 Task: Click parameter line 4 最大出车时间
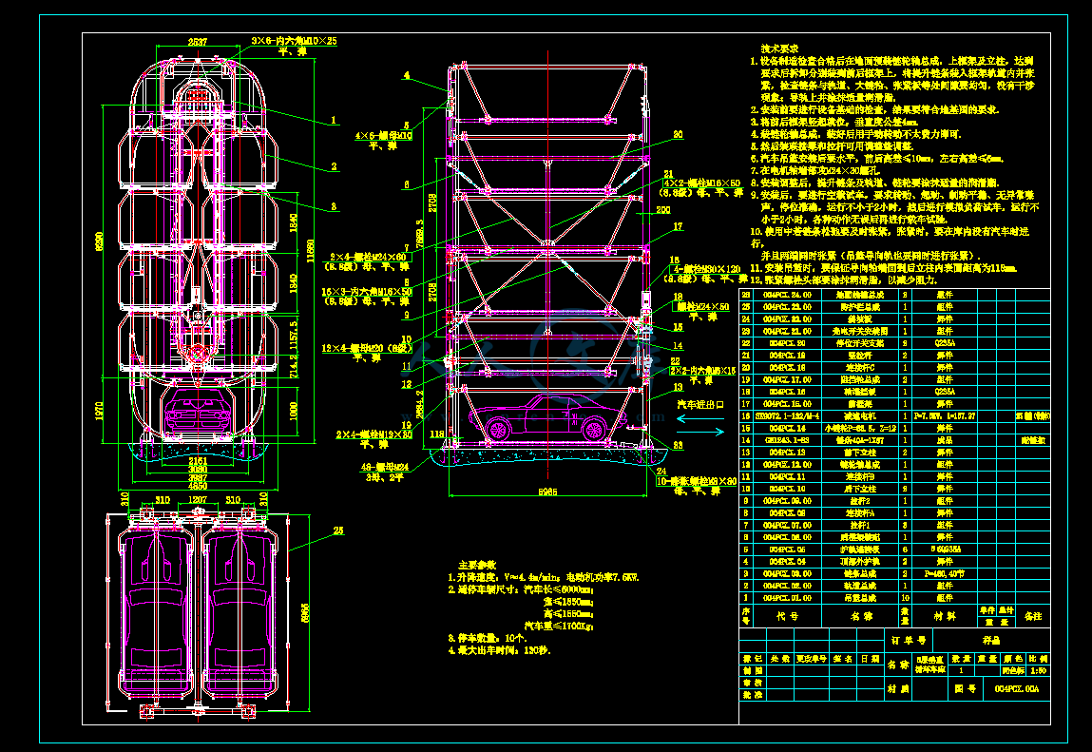click(499, 650)
